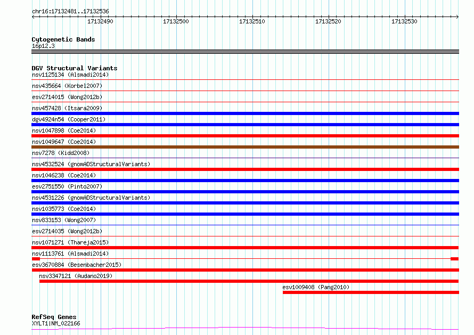Click ruler coordinate 17132520

pyautogui.click(x=328, y=21)
